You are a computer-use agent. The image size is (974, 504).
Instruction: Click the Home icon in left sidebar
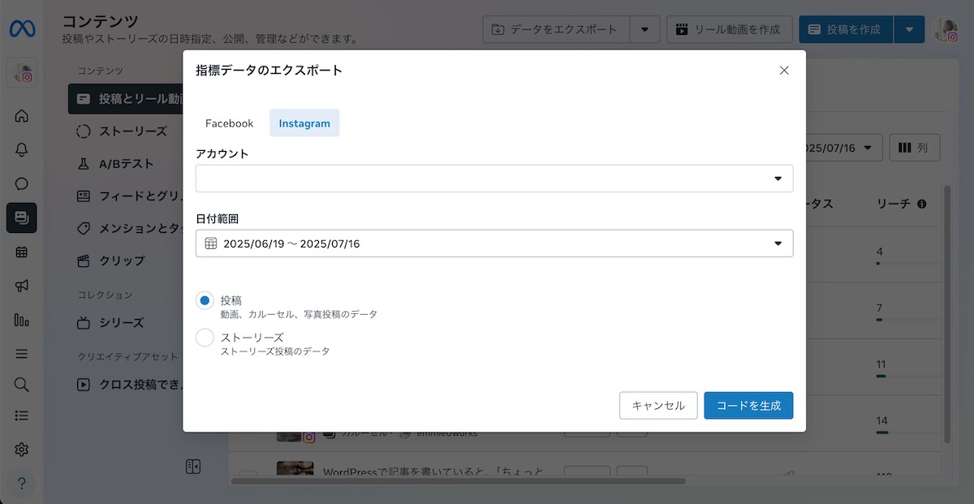[22, 115]
